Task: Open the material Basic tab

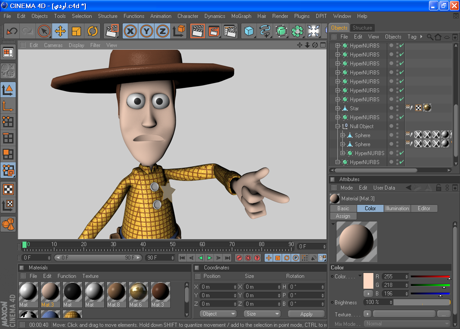Action: 343,208
